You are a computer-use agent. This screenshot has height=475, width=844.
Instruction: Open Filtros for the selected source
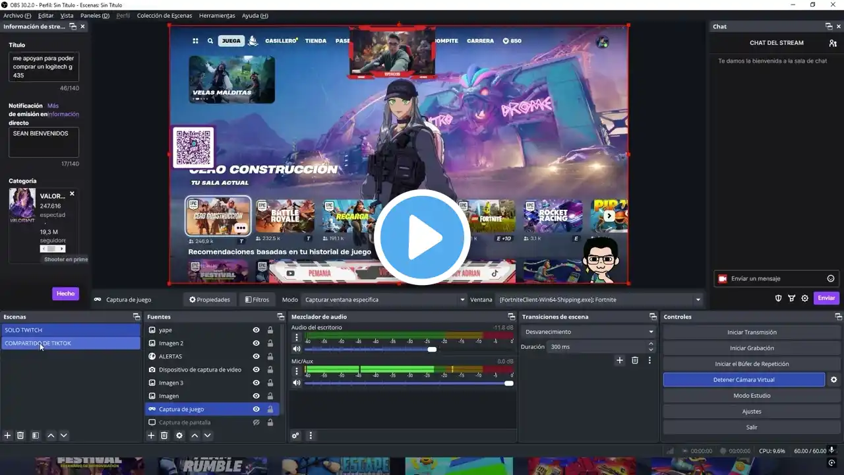pyautogui.click(x=257, y=300)
